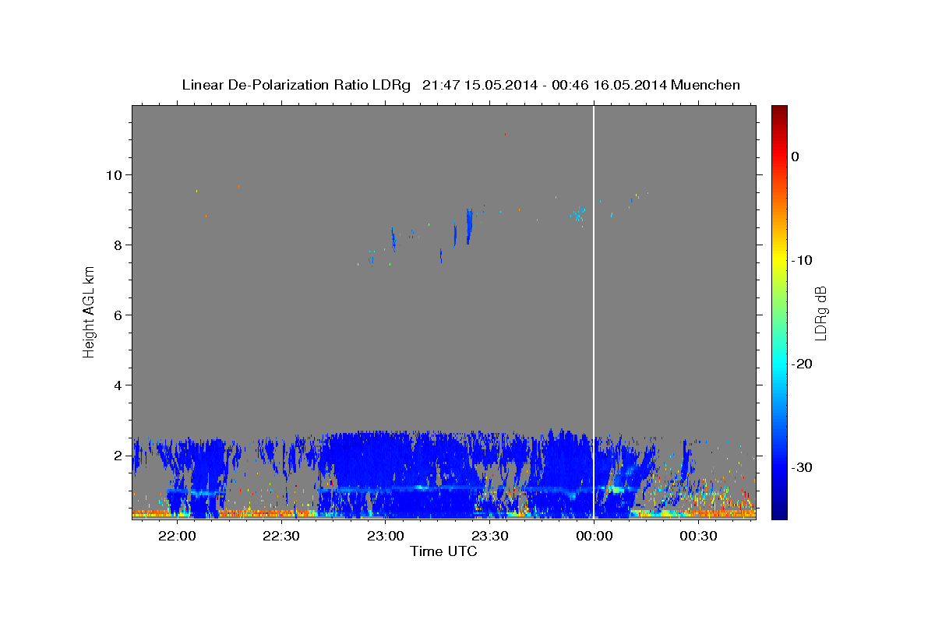Click the 22:00 time tick label
The width and height of the screenshot is (935, 623).
[177, 537]
